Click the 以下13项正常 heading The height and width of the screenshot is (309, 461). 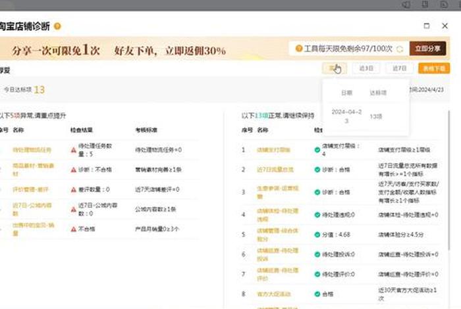(x=278, y=116)
